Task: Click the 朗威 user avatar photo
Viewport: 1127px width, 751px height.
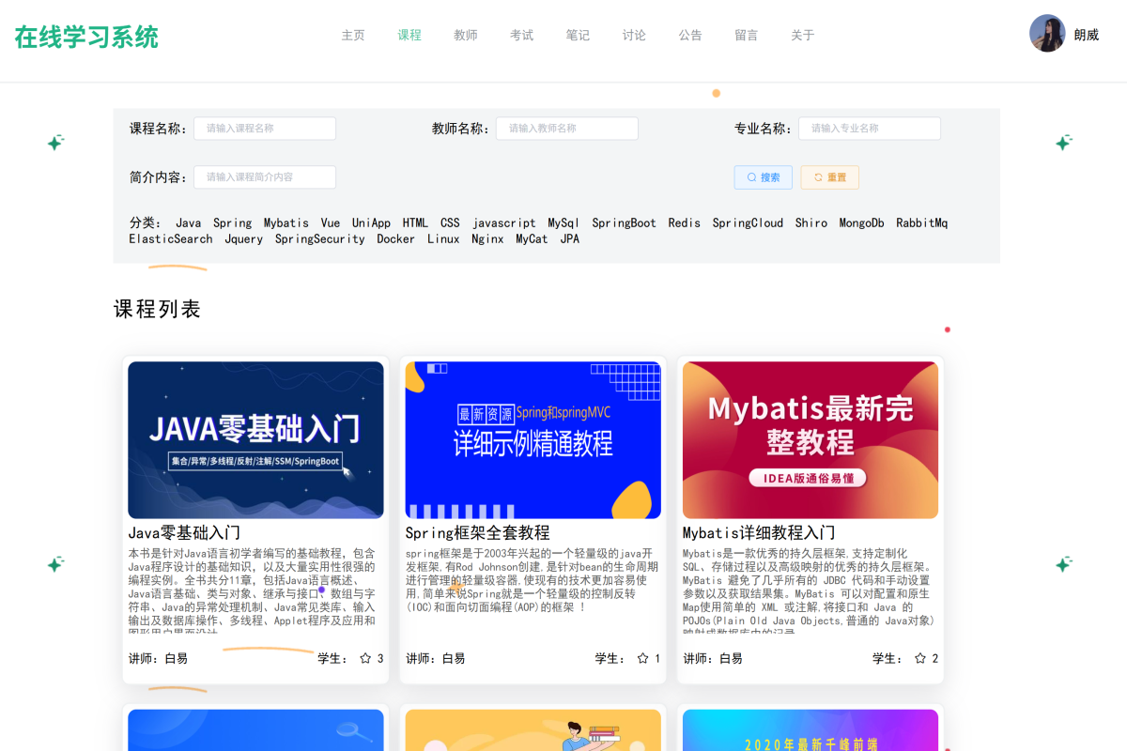Action: (1047, 35)
